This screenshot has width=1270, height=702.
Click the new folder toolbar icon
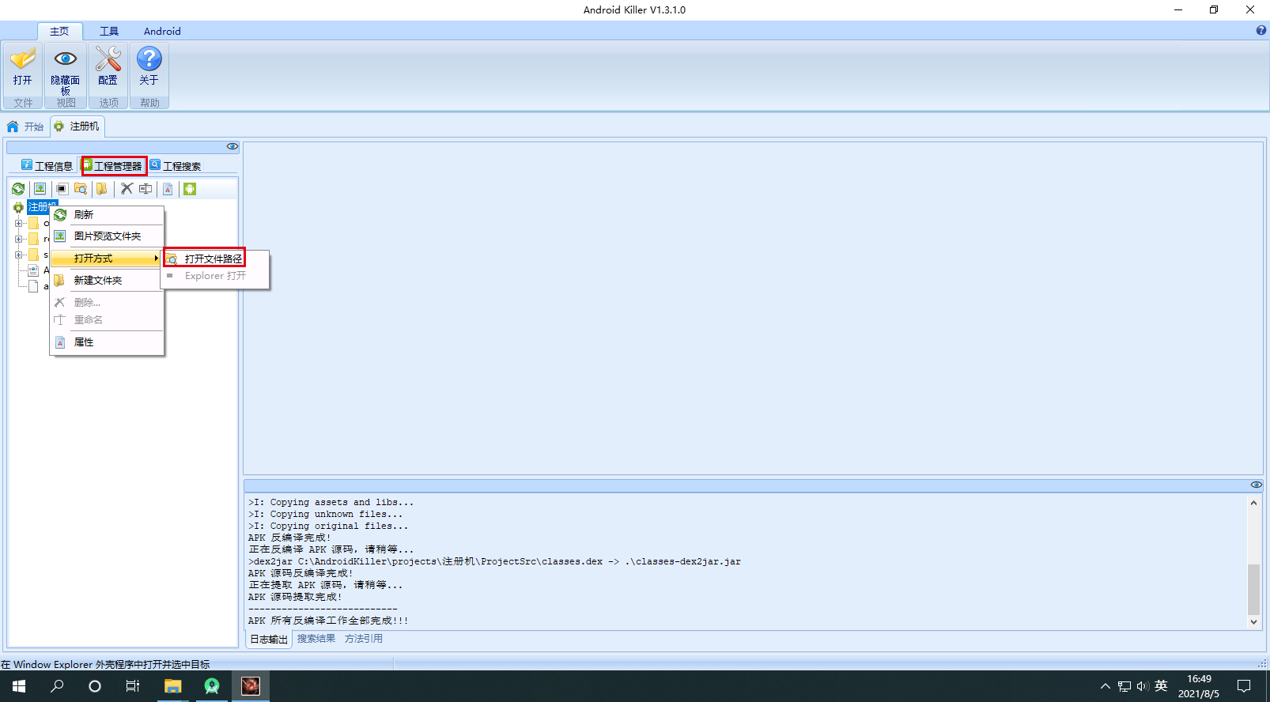[x=102, y=189]
